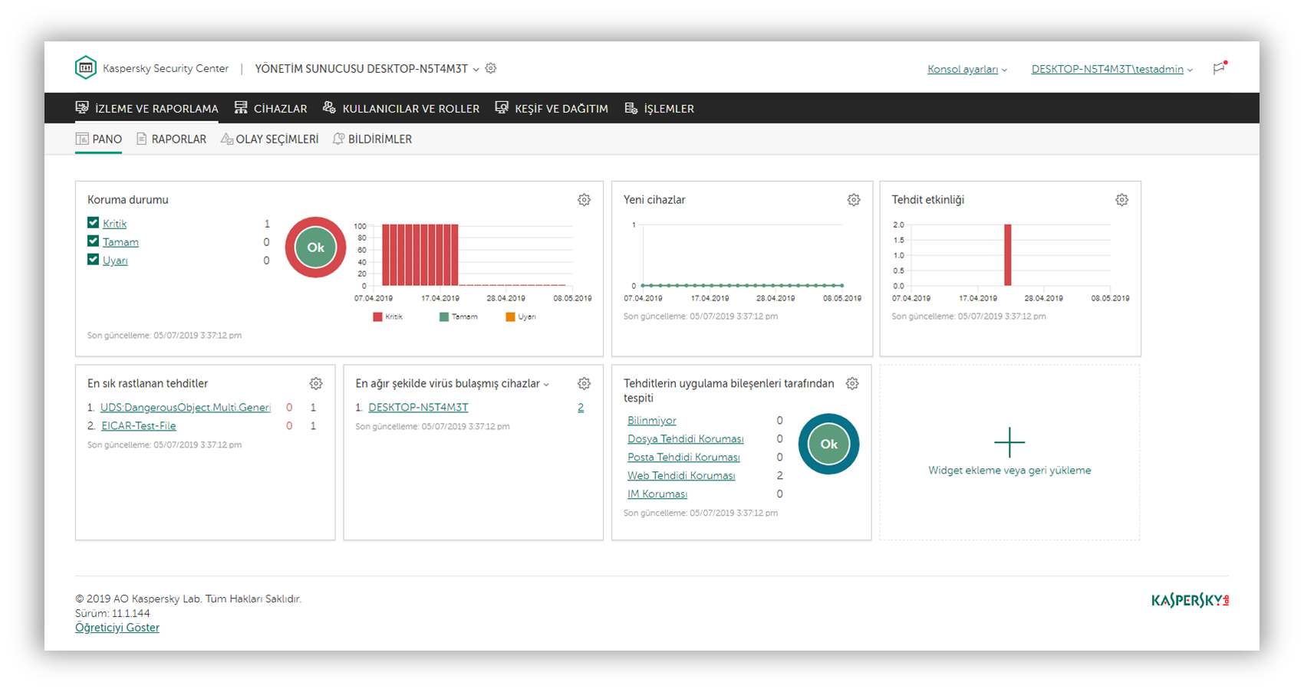Uncheck the Uyarı checkbox
Screen dimensions: 1304x692
pyautogui.click(x=93, y=260)
